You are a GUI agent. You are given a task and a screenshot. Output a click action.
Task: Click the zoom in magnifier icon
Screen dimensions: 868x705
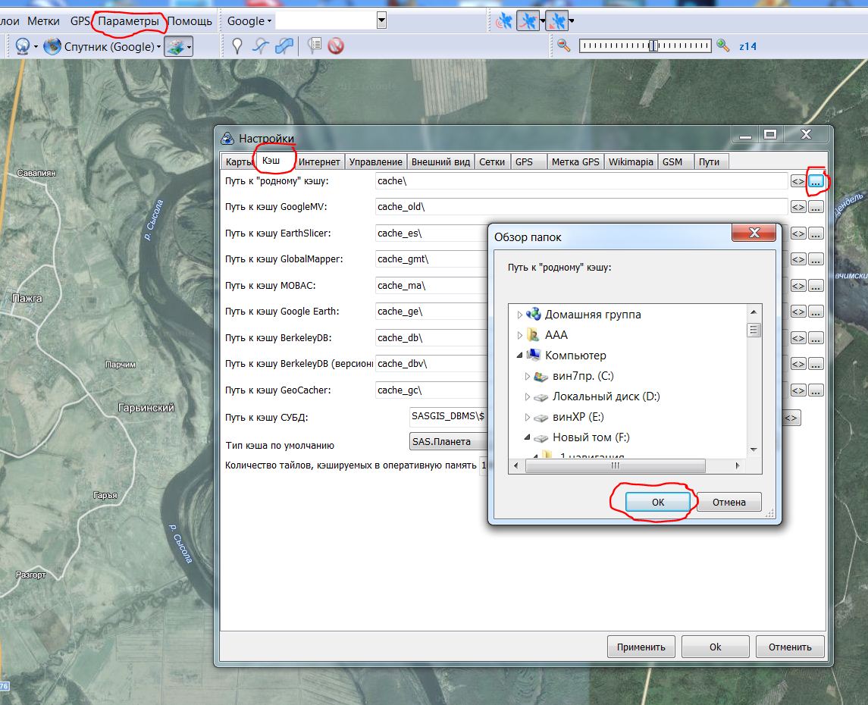click(x=723, y=46)
